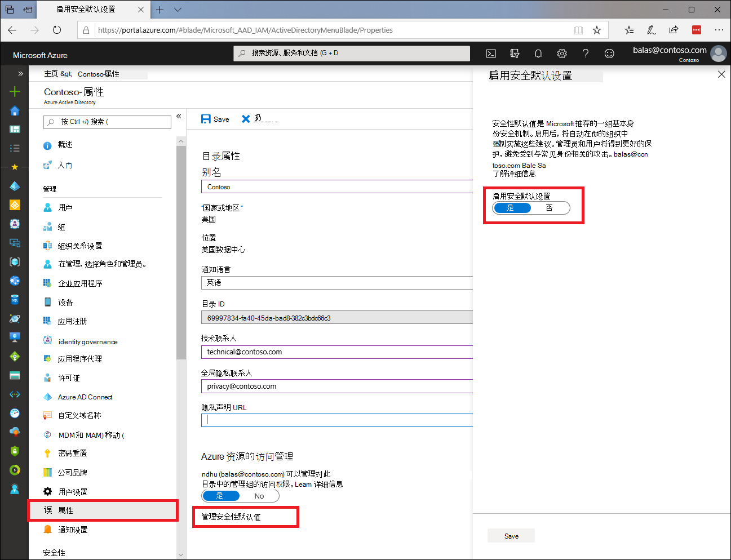Open directory and subscription filter icon

click(515, 54)
